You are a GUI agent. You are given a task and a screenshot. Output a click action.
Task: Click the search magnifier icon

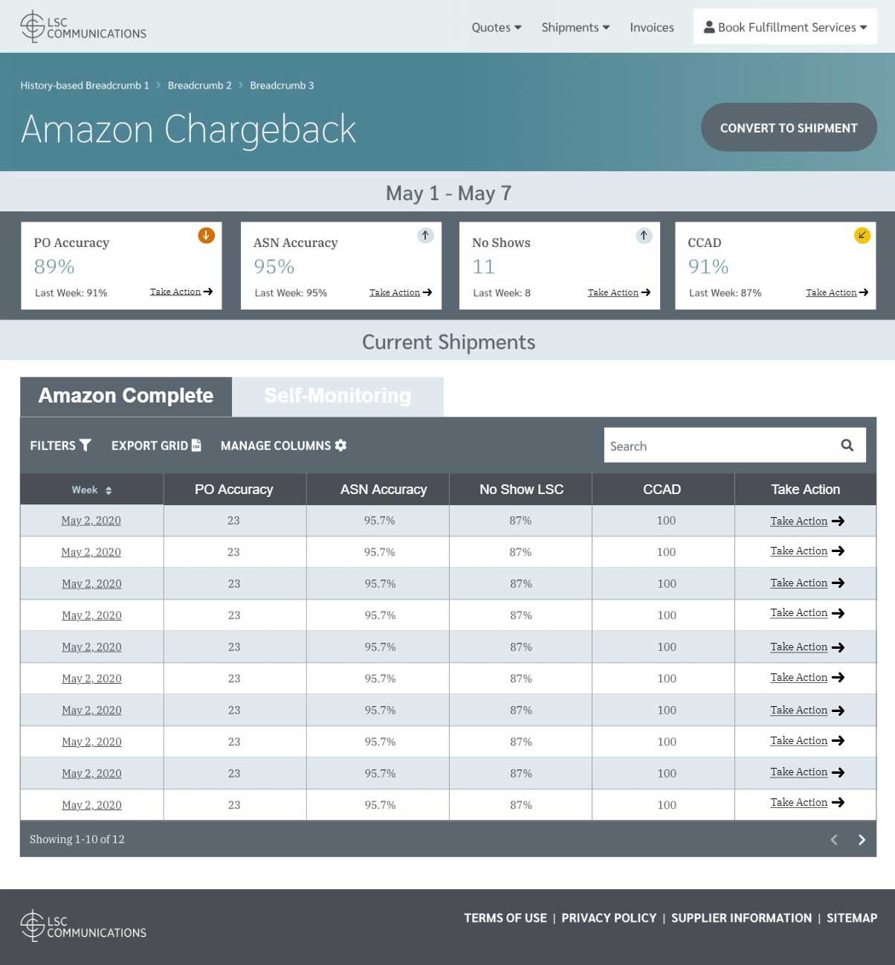pos(847,445)
